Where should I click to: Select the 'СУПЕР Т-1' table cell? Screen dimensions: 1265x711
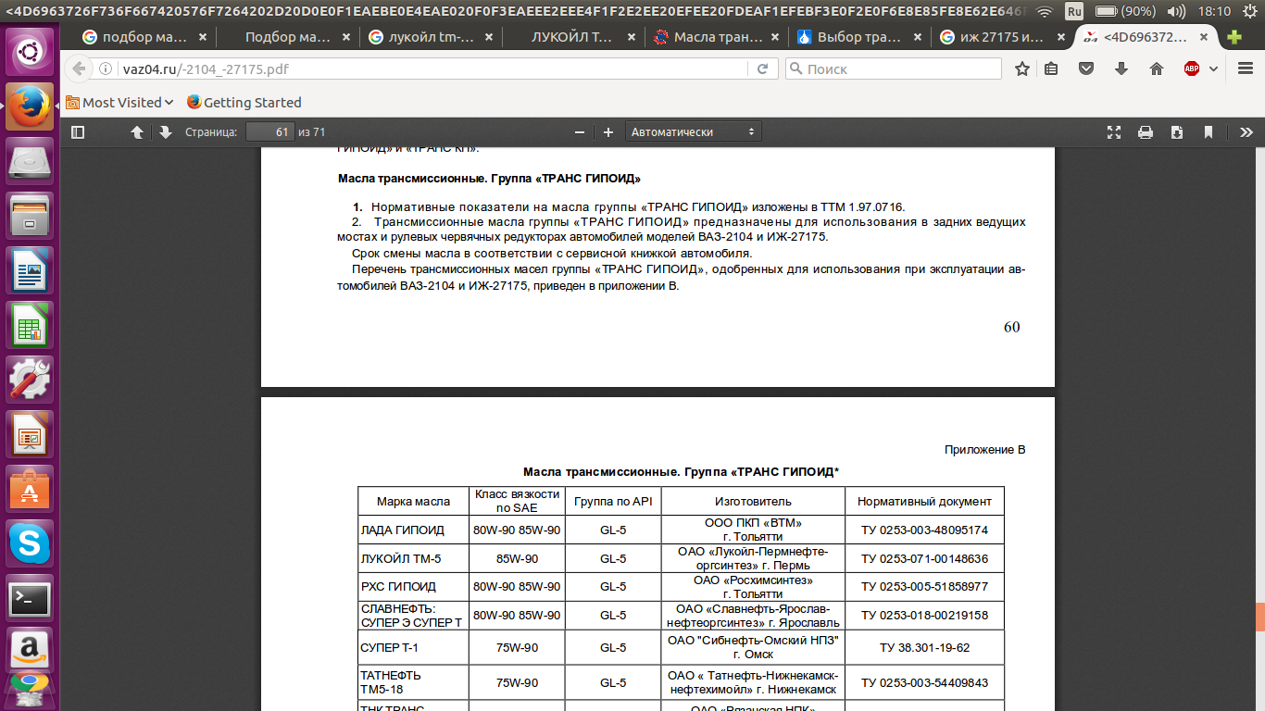pos(414,647)
